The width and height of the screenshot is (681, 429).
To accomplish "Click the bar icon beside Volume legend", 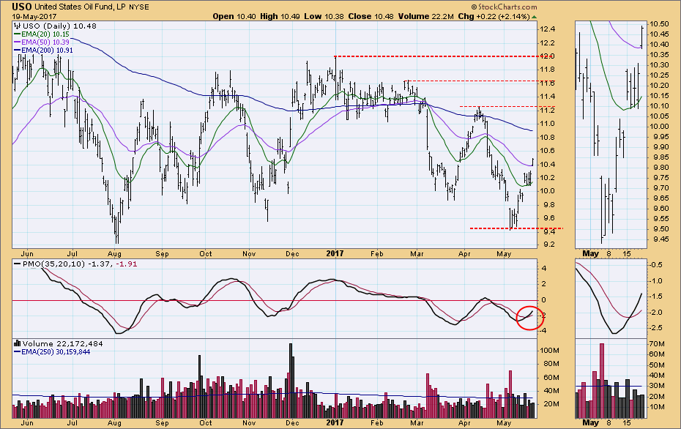I will pos(18,343).
